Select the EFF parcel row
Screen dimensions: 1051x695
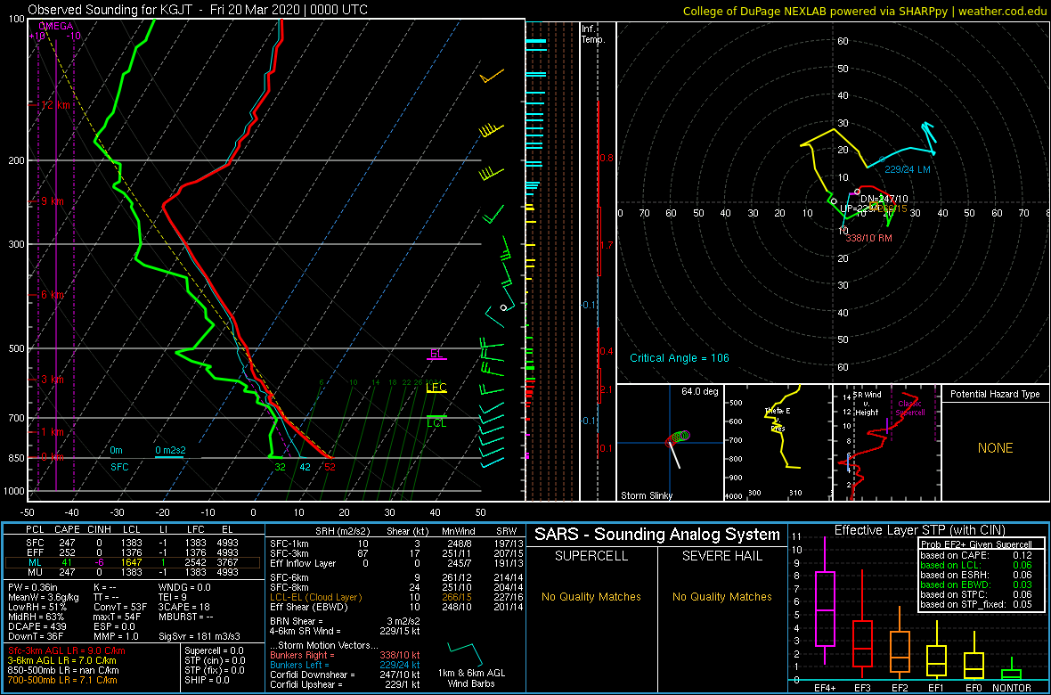coord(131,552)
